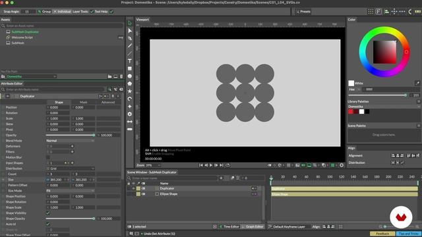Image resolution: width=422 pixels, height=237 pixels.
Task: Select the Arc tool in the toolbox
Action: tap(130, 99)
